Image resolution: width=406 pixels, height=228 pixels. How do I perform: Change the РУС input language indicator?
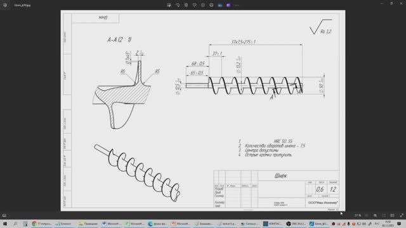click(377, 224)
